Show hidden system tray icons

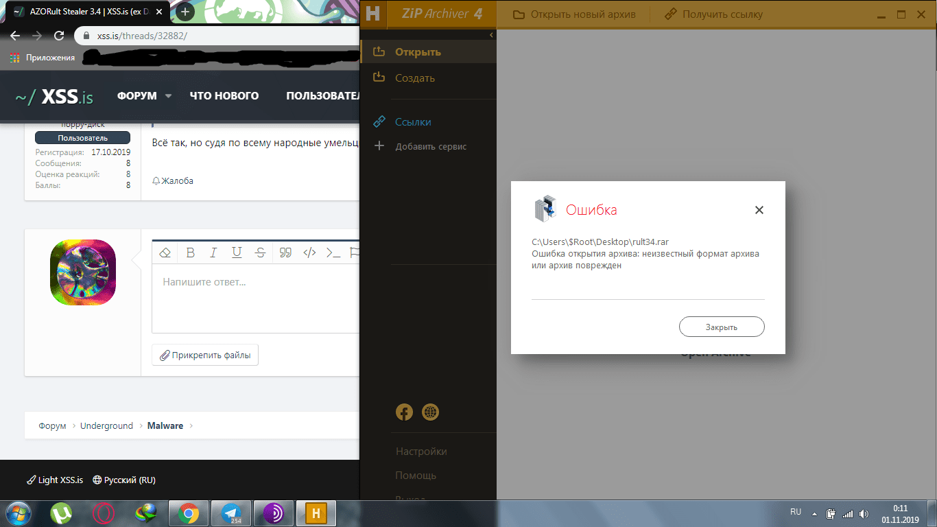(x=815, y=513)
